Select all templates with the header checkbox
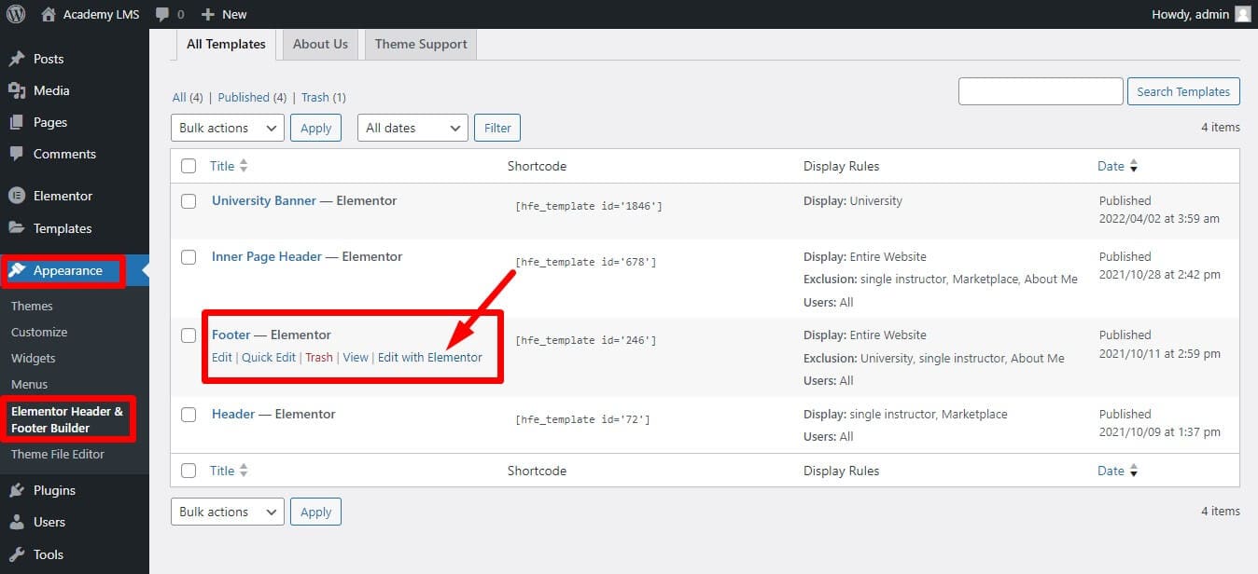 (x=189, y=166)
